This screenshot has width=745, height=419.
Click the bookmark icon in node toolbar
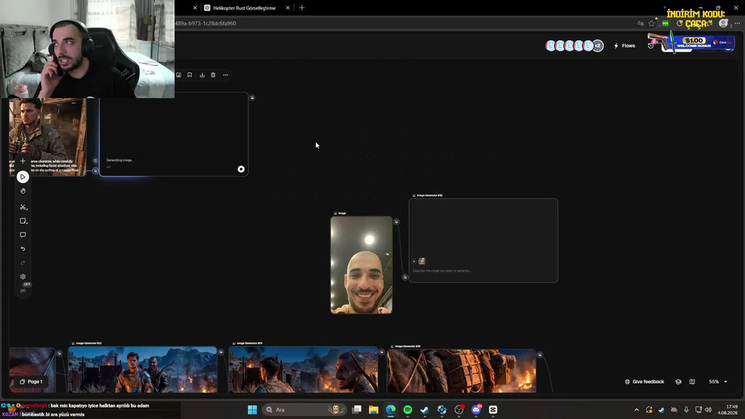pos(190,75)
